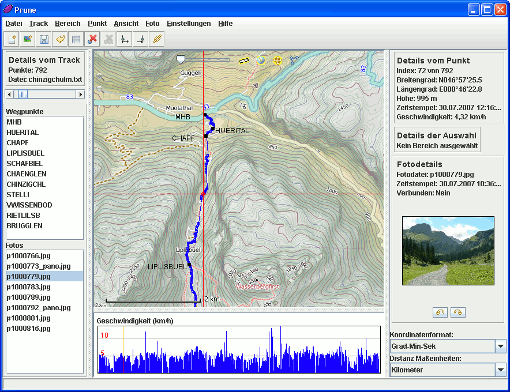This screenshot has width=510, height=392.
Task: Toggle the map display globe icon
Action: 260,59
